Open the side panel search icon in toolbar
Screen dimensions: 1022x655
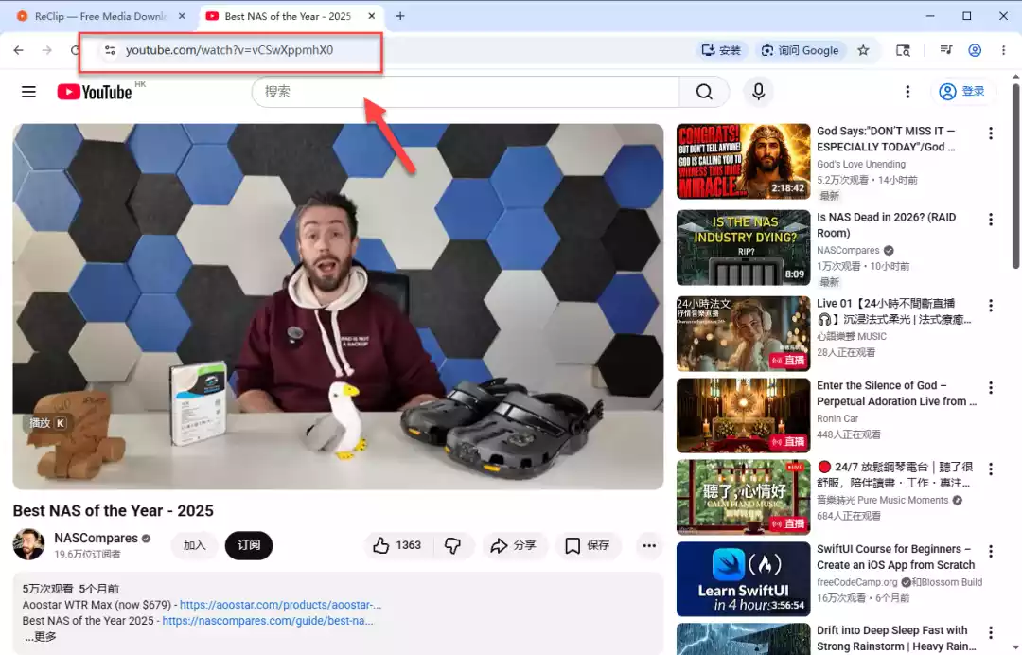903,50
